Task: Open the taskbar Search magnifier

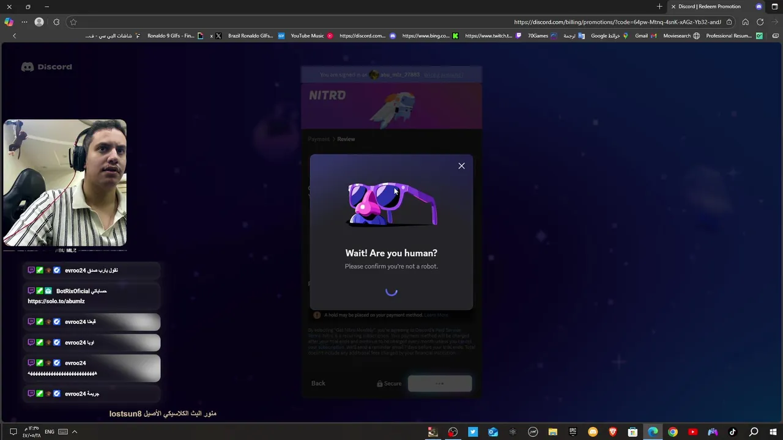Action: click(754, 432)
